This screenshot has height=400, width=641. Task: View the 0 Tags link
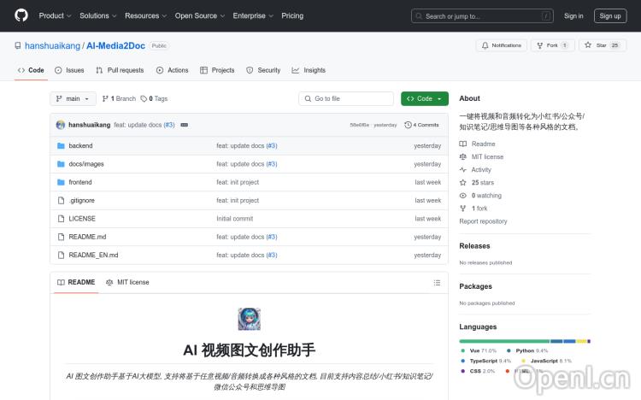pyautogui.click(x=154, y=98)
